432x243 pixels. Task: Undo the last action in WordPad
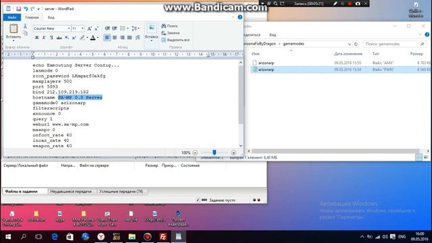click(26, 9)
